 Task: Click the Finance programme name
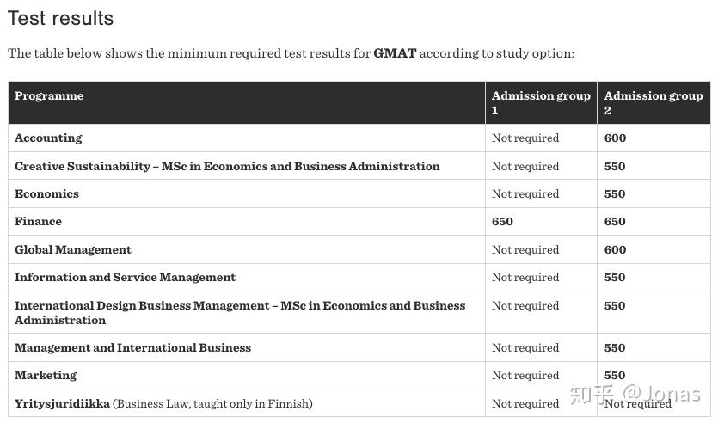(38, 222)
